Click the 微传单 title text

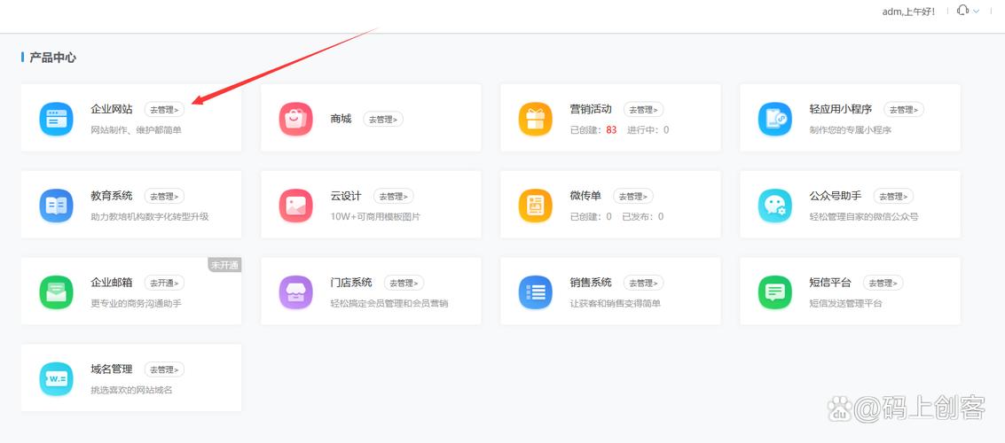[x=585, y=195]
